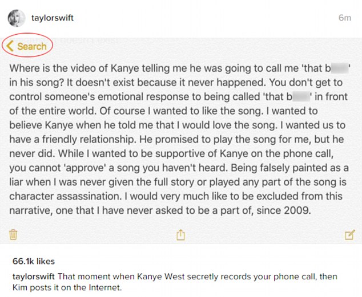Delete the note with trash icon
Screen dimensions: 362x297
(13, 234)
